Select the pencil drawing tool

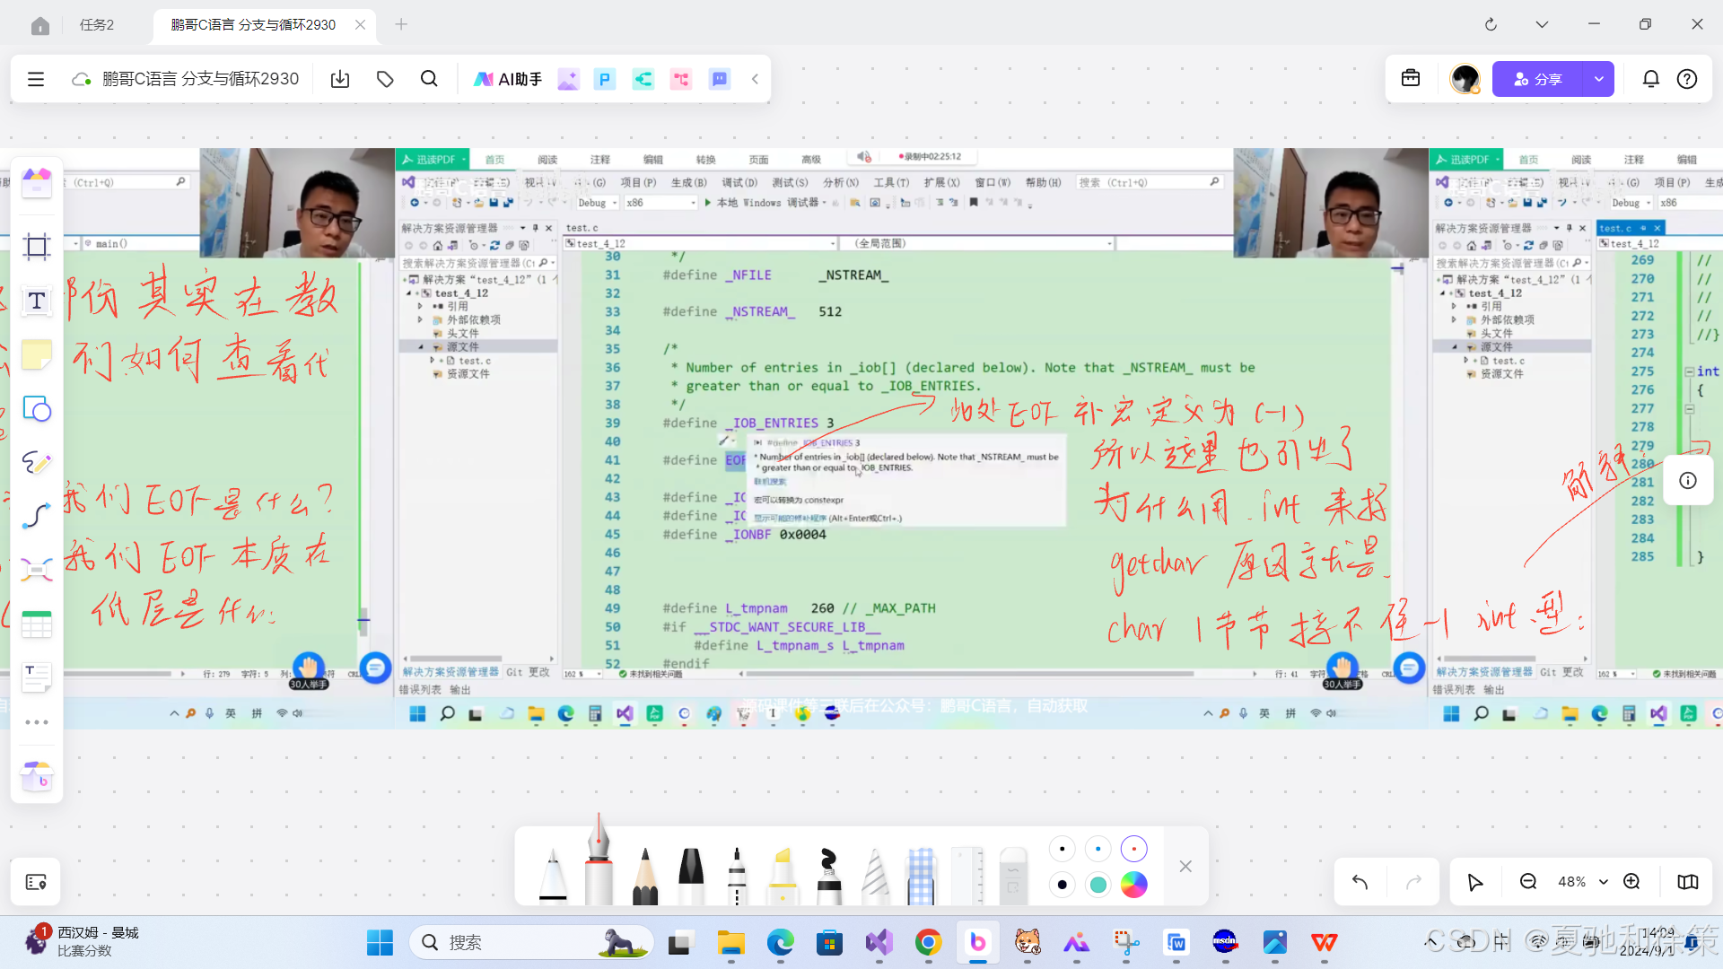pos(644,873)
